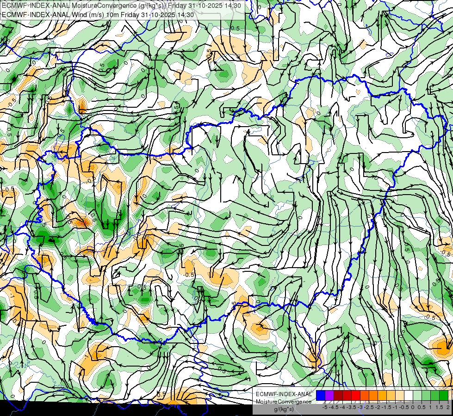The height and width of the screenshot is (416, 453).
Task: Click the blue legend swatch left of -5
Action: (x=320, y=395)
